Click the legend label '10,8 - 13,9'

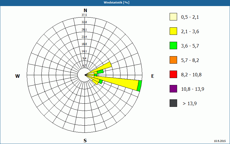tap(193, 89)
